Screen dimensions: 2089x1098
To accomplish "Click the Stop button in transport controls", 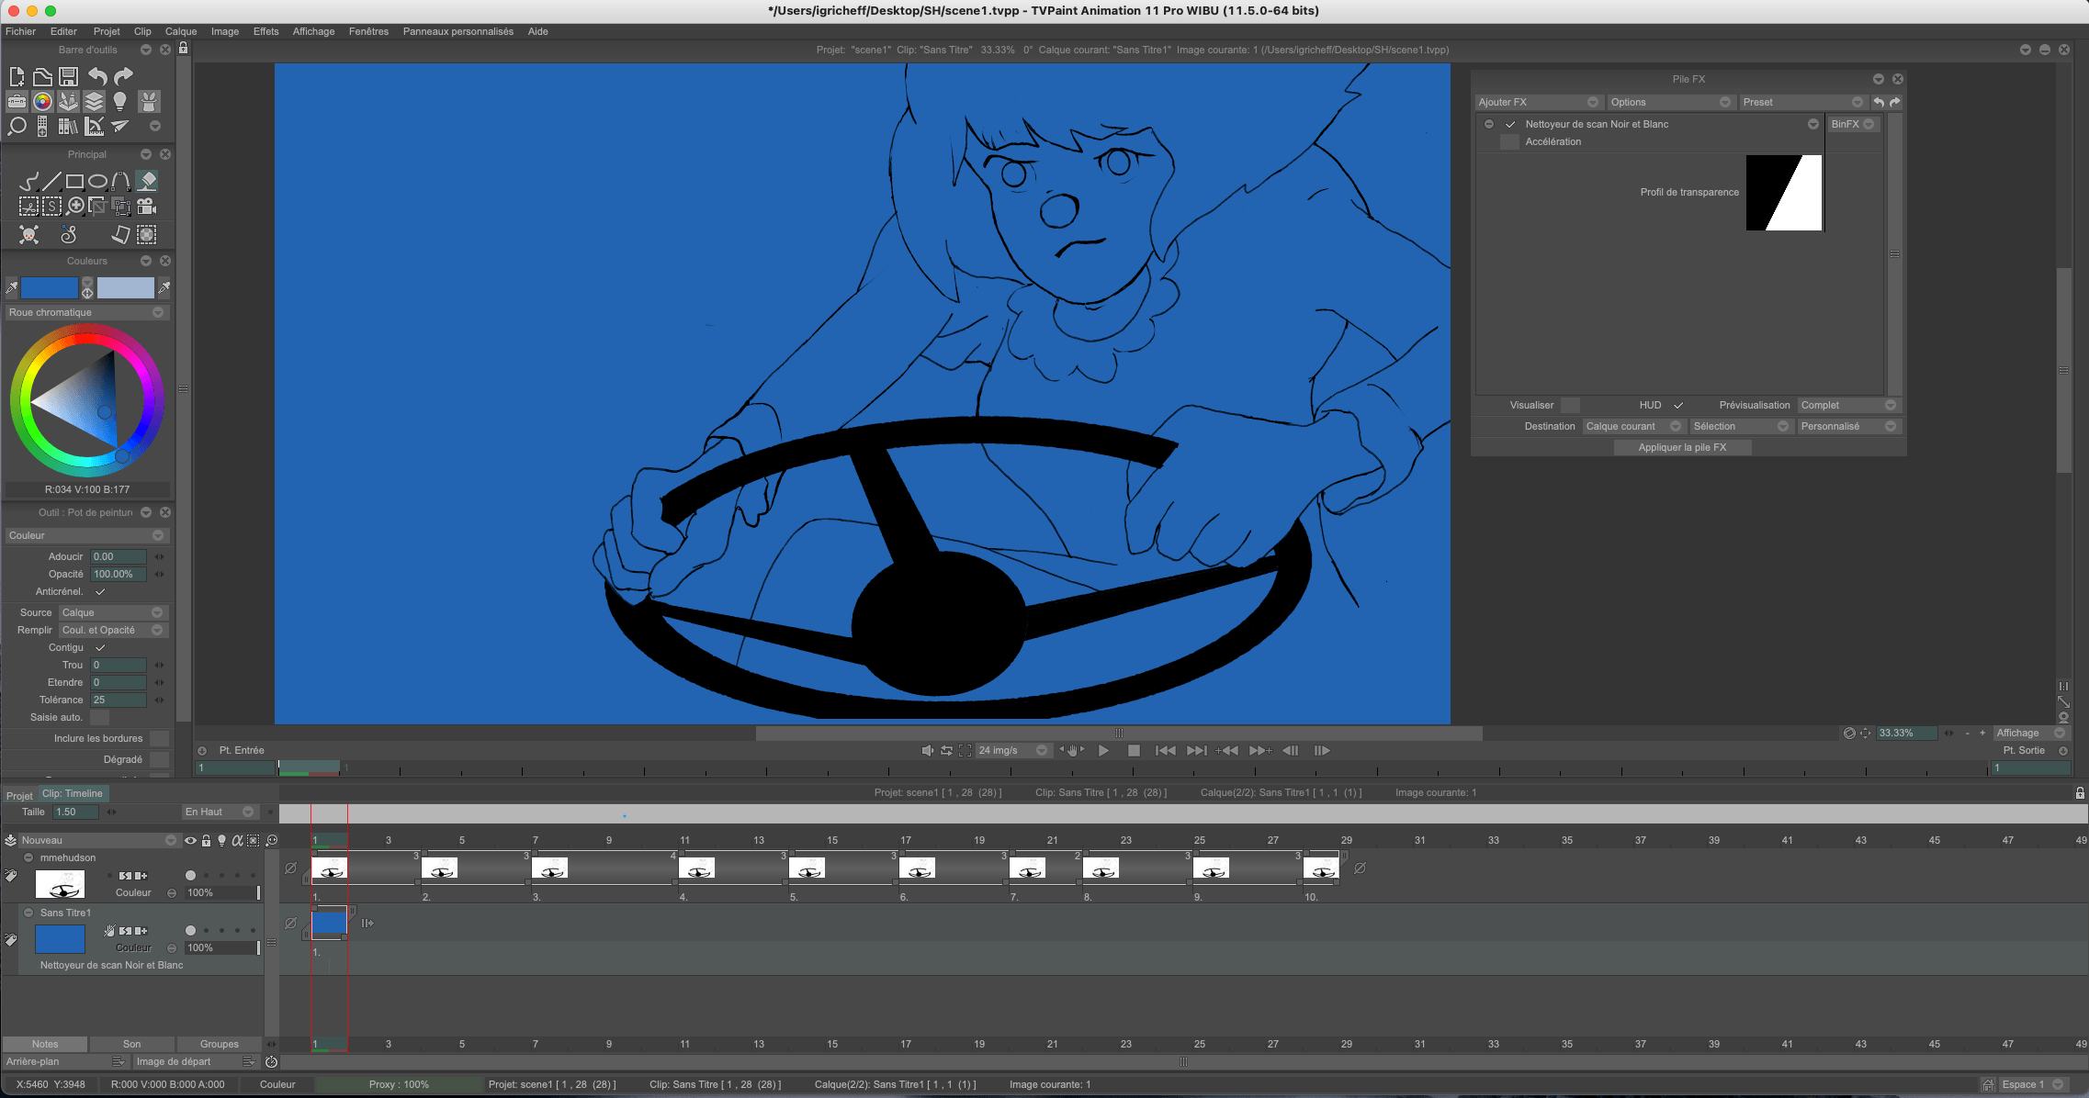I will (x=1134, y=750).
